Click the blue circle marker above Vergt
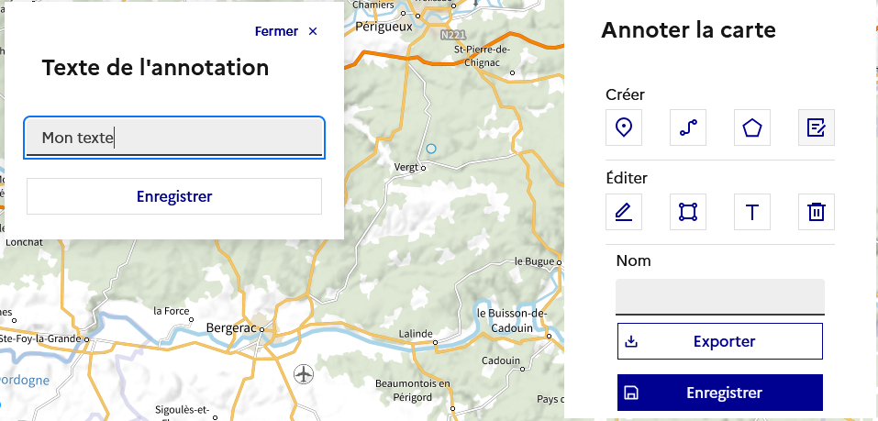878x421 pixels. 432,148
